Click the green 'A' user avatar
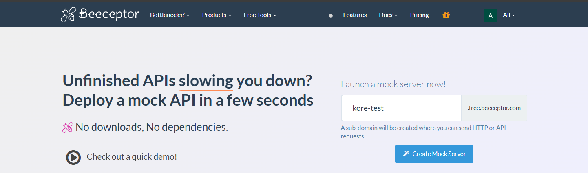 (x=490, y=15)
